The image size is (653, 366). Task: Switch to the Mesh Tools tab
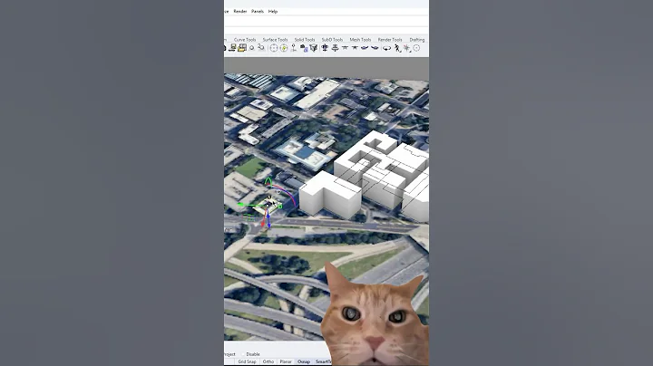click(360, 40)
